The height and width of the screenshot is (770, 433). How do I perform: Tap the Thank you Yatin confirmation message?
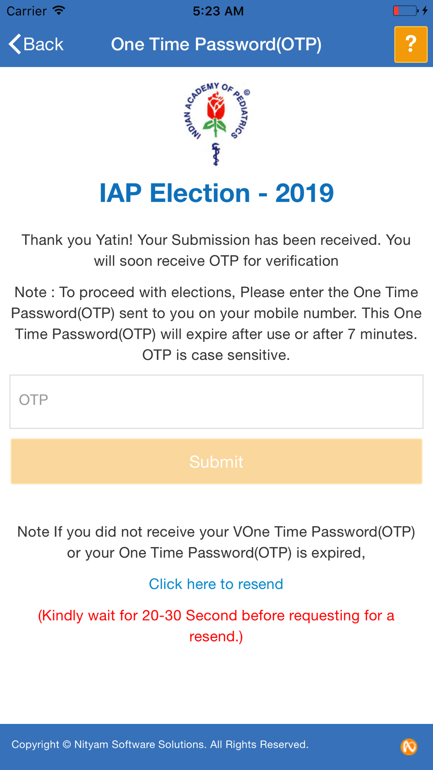pos(216,250)
